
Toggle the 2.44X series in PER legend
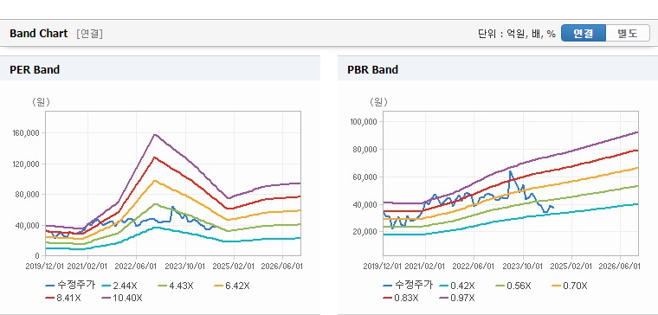[119, 286]
